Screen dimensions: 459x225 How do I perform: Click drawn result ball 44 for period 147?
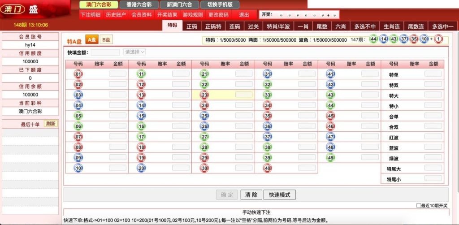(x=373, y=39)
